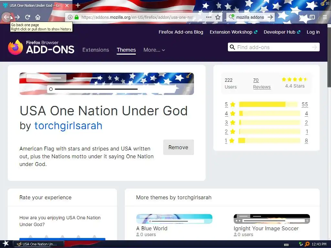Click the A Blue World title link
Image resolution: width=331 pixels, height=248 pixels.
152,228
